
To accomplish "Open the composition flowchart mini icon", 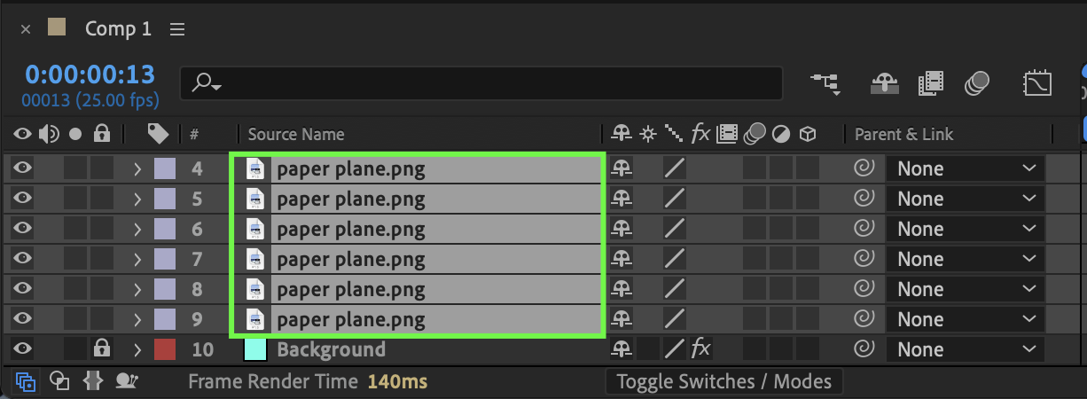I will point(825,83).
